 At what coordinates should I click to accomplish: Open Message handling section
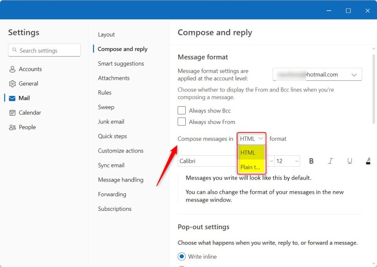point(121,180)
